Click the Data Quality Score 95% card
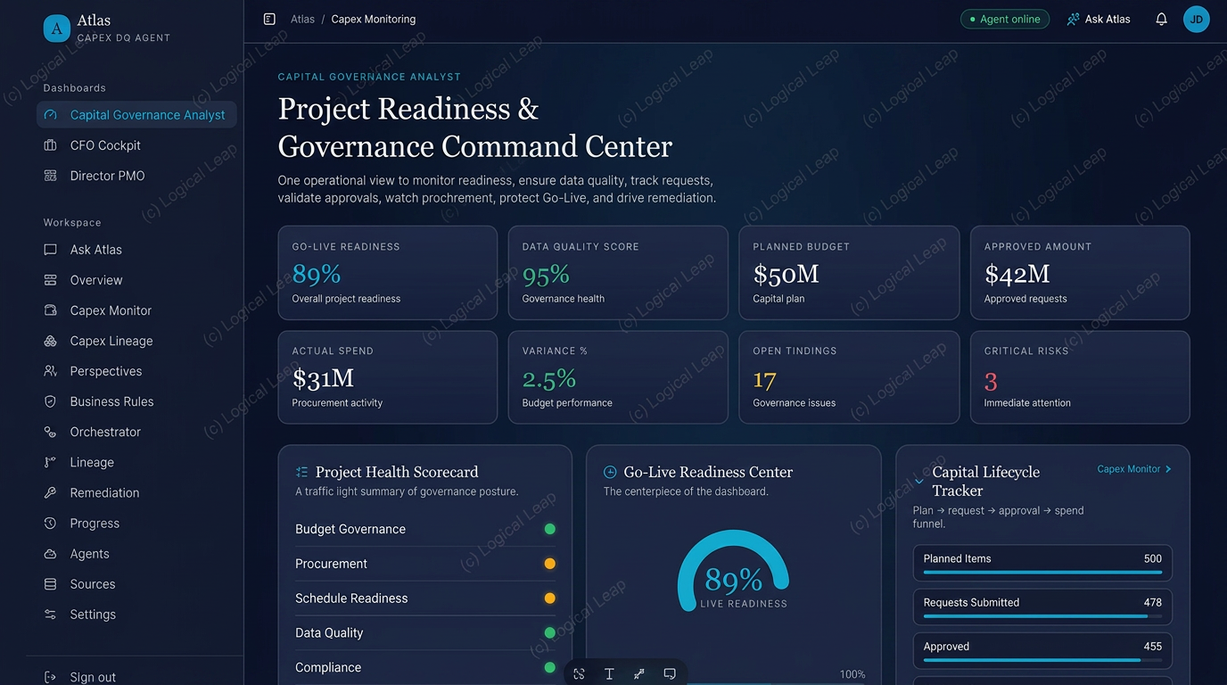 [618, 273]
